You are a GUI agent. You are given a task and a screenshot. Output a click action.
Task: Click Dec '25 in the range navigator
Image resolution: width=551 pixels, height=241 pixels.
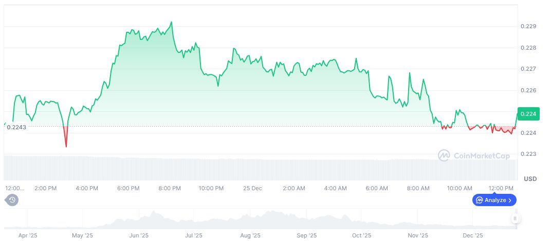coord(472,235)
